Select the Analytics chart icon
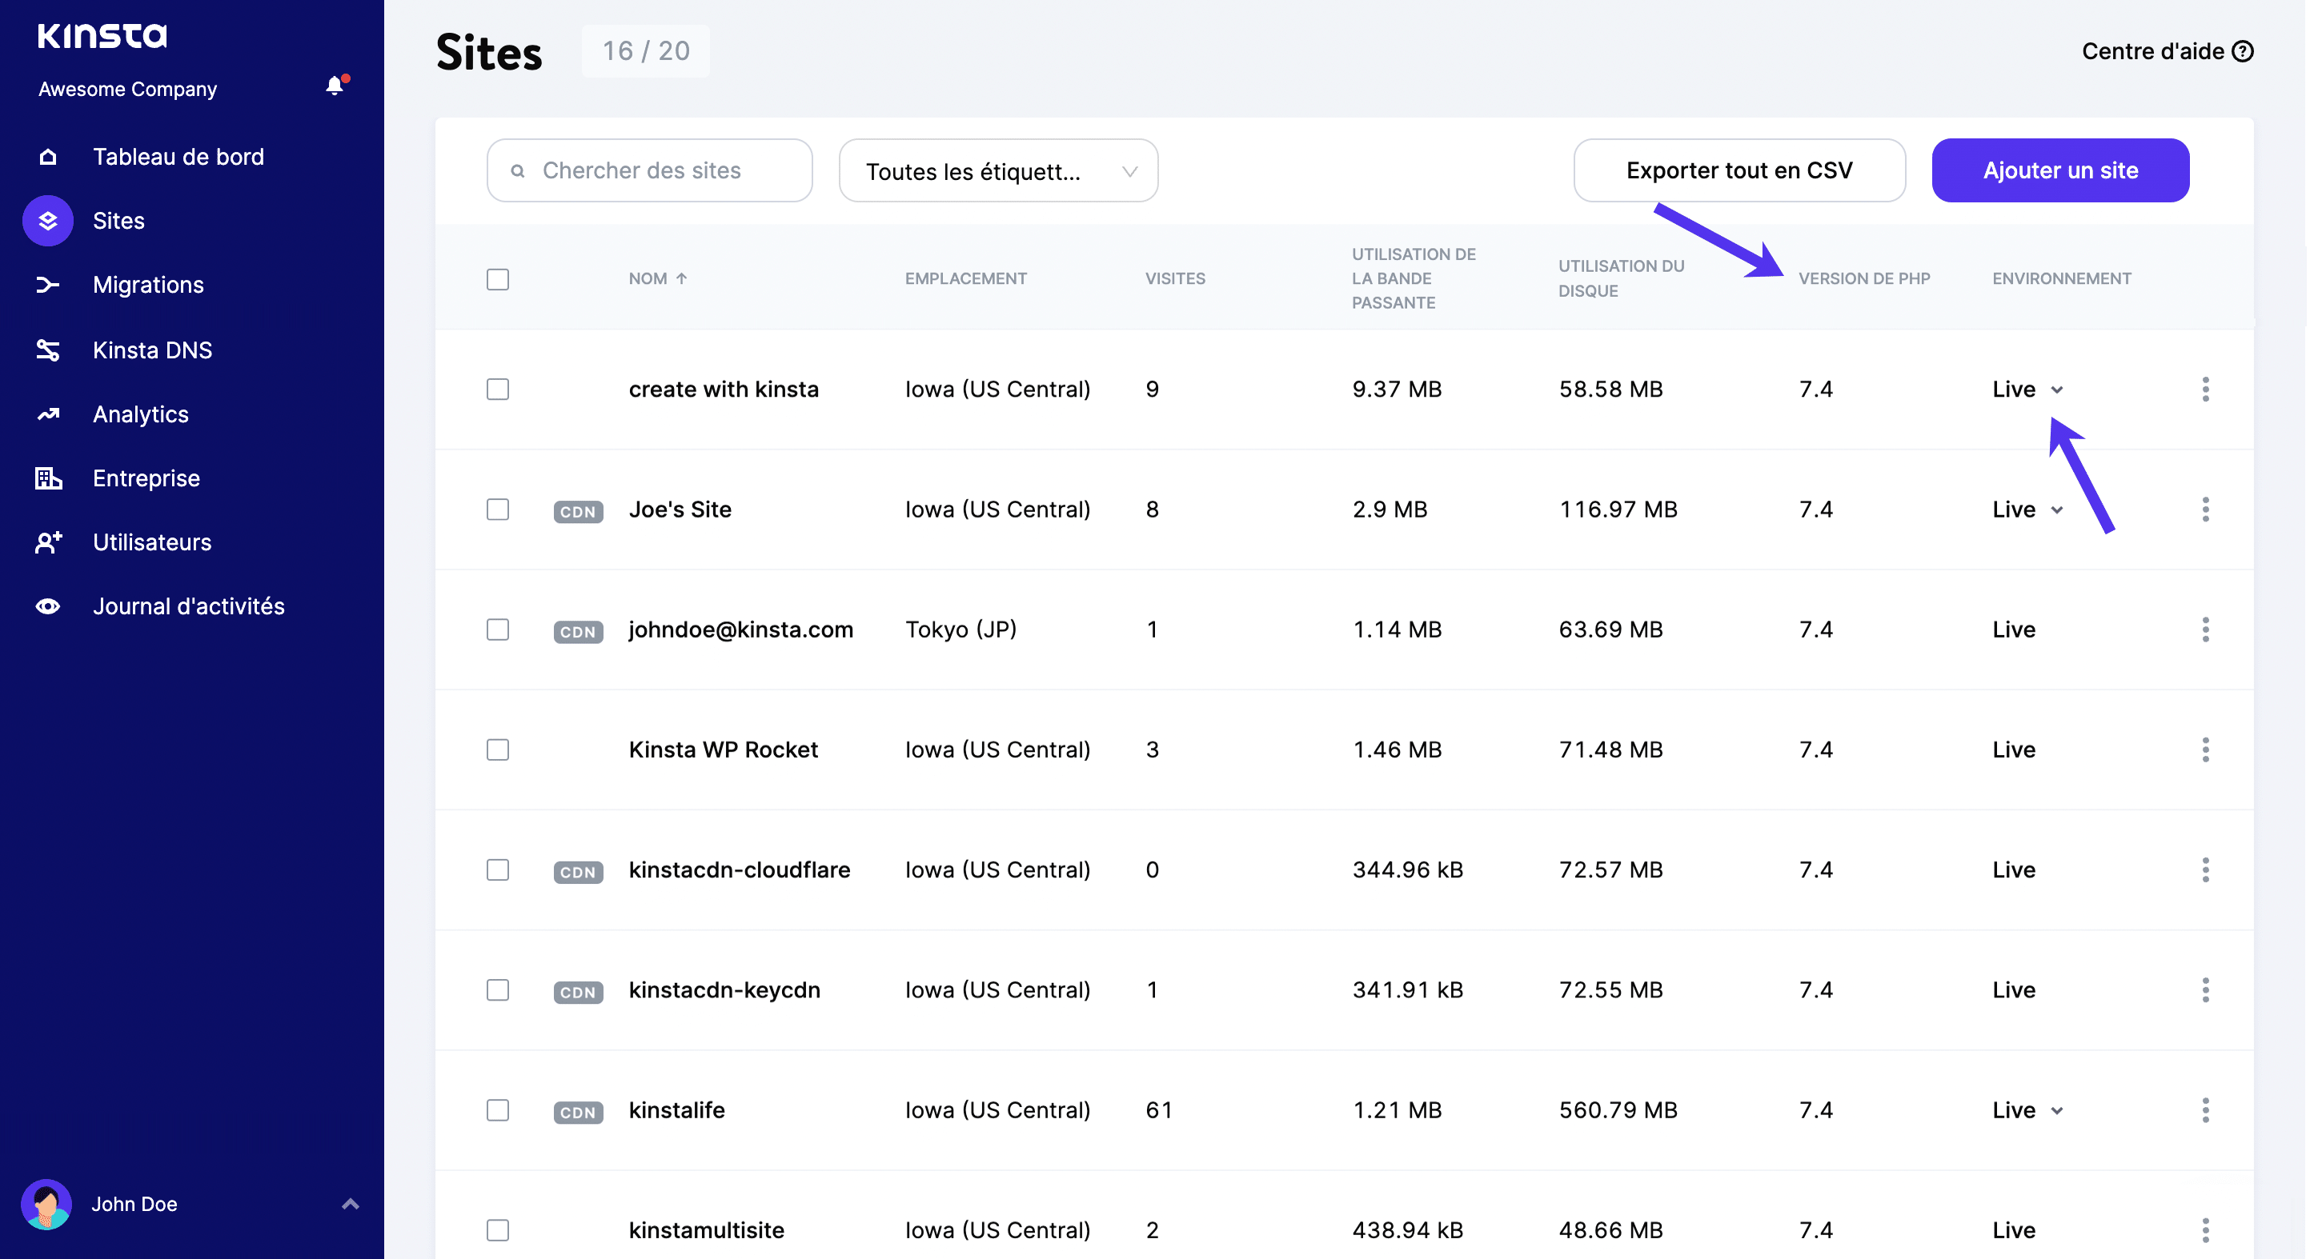The height and width of the screenshot is (1259, 2310). click(48, 414)
